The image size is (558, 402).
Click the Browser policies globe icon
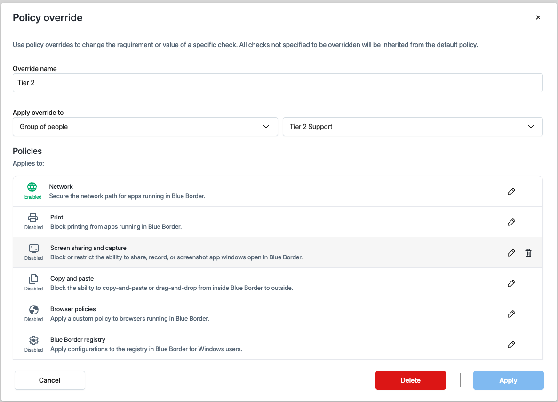(34, 309)
